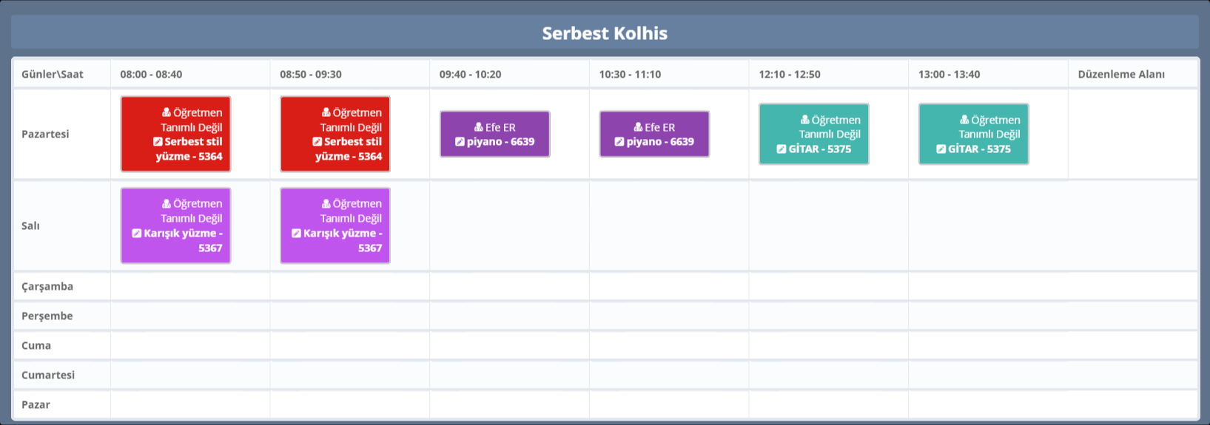Click teacher icon on Monday 13:00 GİTAR lesson
The width and height of the screenshot is (1210, 425).
coord(964,120)
